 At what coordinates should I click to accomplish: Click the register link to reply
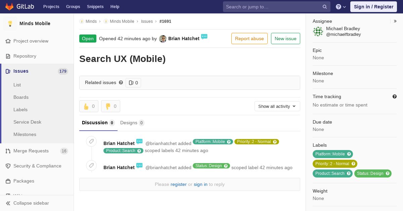click(x=179, y=184)
